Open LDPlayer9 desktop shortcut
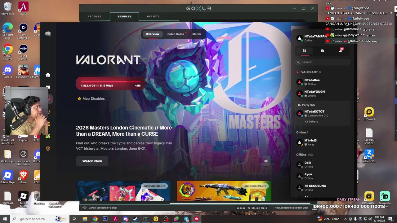 [369, 114]
